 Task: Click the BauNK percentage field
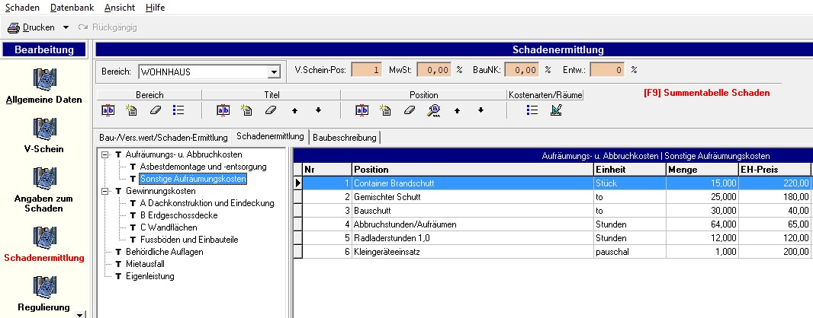click(522, 70)
